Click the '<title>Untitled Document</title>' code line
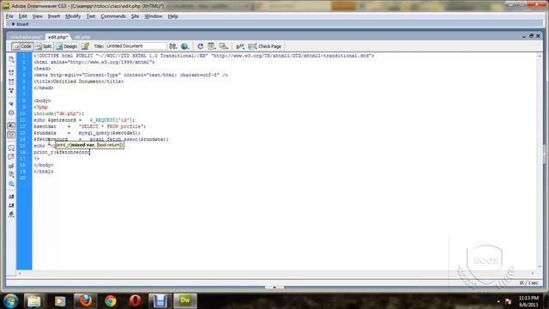 (x=78, y=82)
